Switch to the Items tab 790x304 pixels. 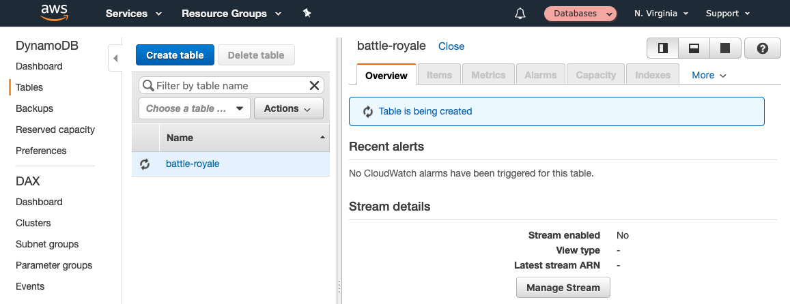[439, 74]
